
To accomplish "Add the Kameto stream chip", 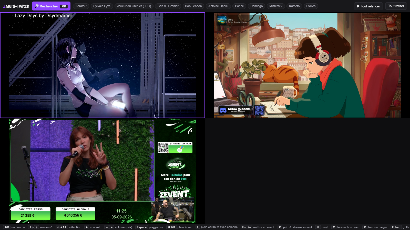I will tap(294, 6).
